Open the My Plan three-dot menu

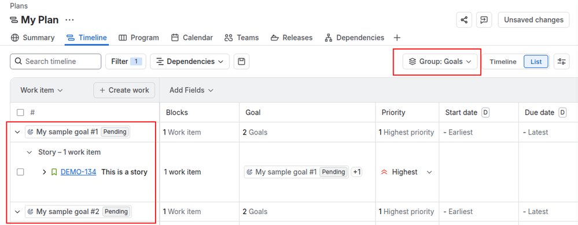69,20
